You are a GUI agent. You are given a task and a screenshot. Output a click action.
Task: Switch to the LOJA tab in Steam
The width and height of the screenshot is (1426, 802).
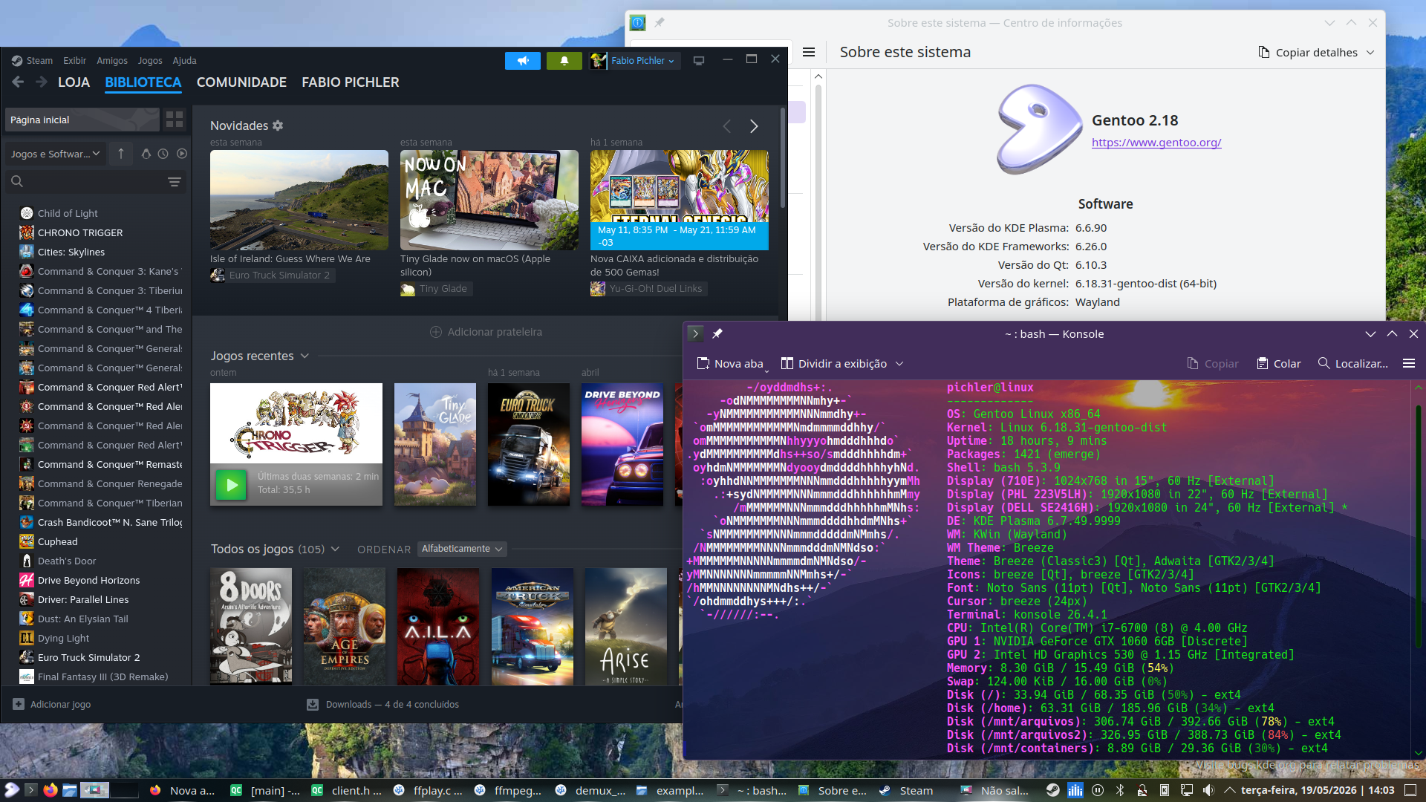click(74, 82)
